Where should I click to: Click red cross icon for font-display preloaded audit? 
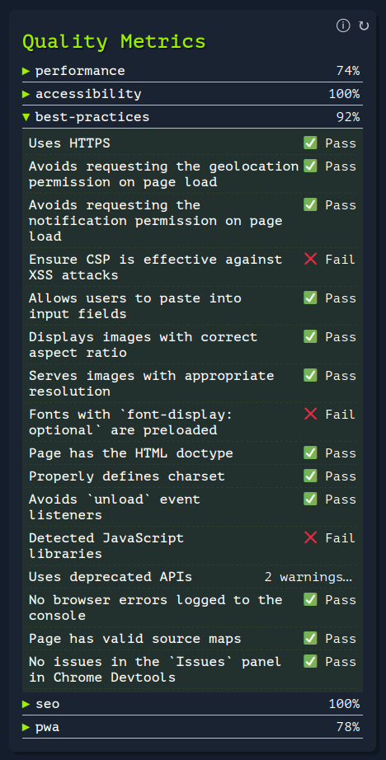click(x=310, y=415)
